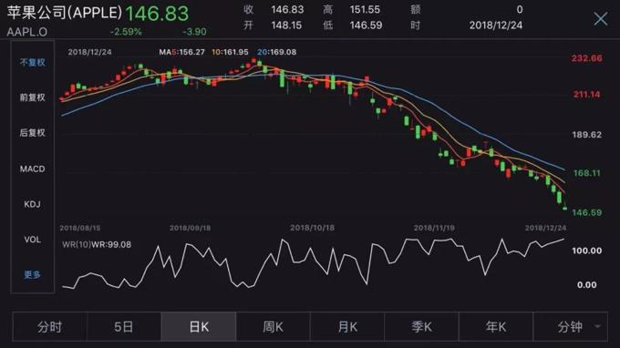The width and height of the screenshot is (620, 348).
Task: Switch to the 季K quarterly tab
Action: 421,327
